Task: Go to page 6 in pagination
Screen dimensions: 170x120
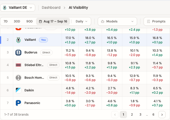Action: 153,115
